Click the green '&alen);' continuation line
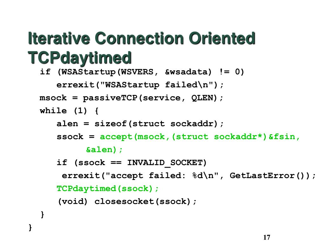The image size is (325, 243). 104,150
